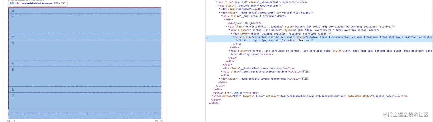Expand the markdown div node
Screen dimensions: 433x122
(x=219, y=9)
